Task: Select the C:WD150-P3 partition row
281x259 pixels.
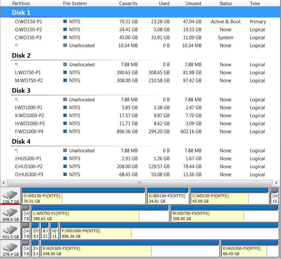Action: coord(140,38)
